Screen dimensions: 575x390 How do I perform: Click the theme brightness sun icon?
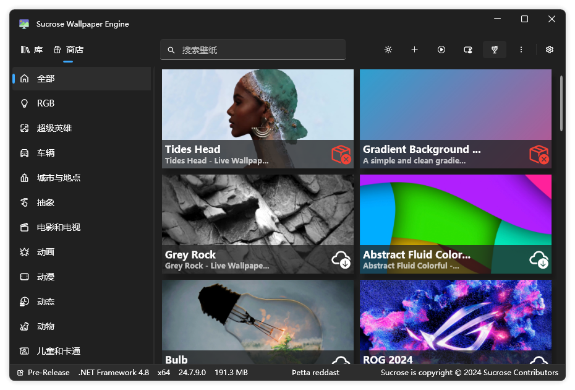(388, 50)
